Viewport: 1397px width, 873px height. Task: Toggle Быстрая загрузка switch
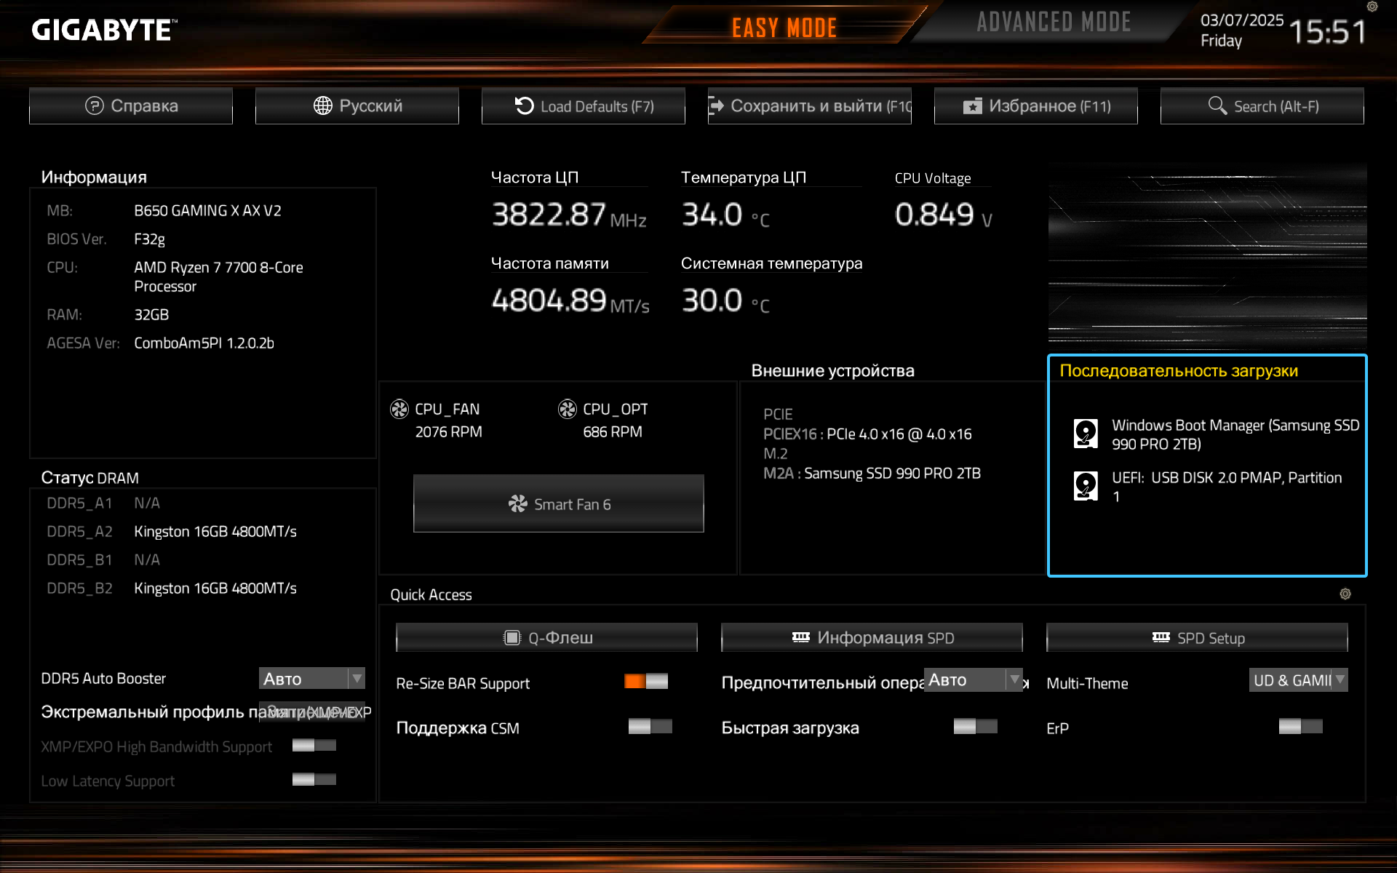click(x=976, y=727)
